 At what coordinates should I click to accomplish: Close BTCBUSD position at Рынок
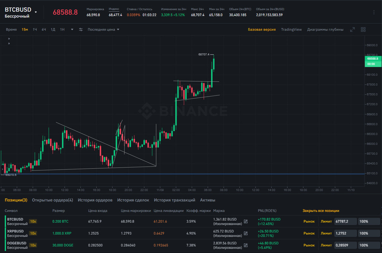point(309,221)
